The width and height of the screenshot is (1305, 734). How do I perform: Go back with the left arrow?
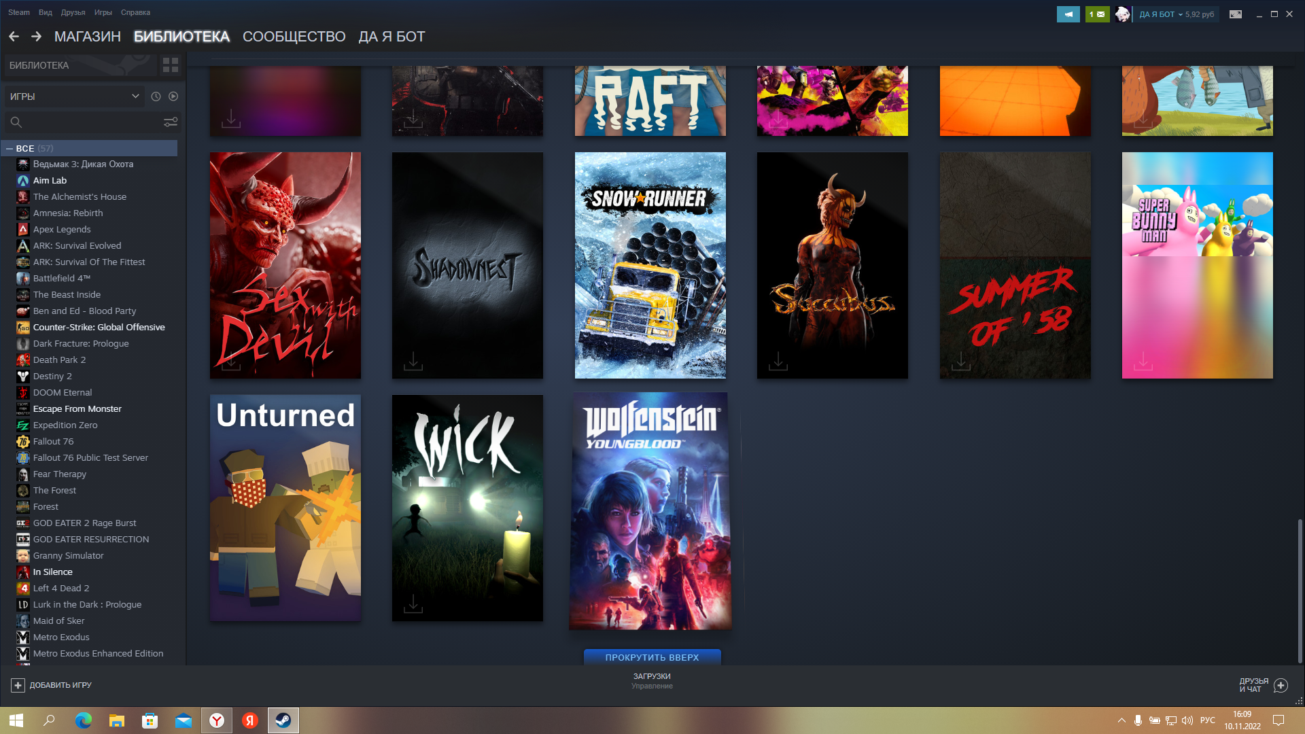tap(14, 37)
